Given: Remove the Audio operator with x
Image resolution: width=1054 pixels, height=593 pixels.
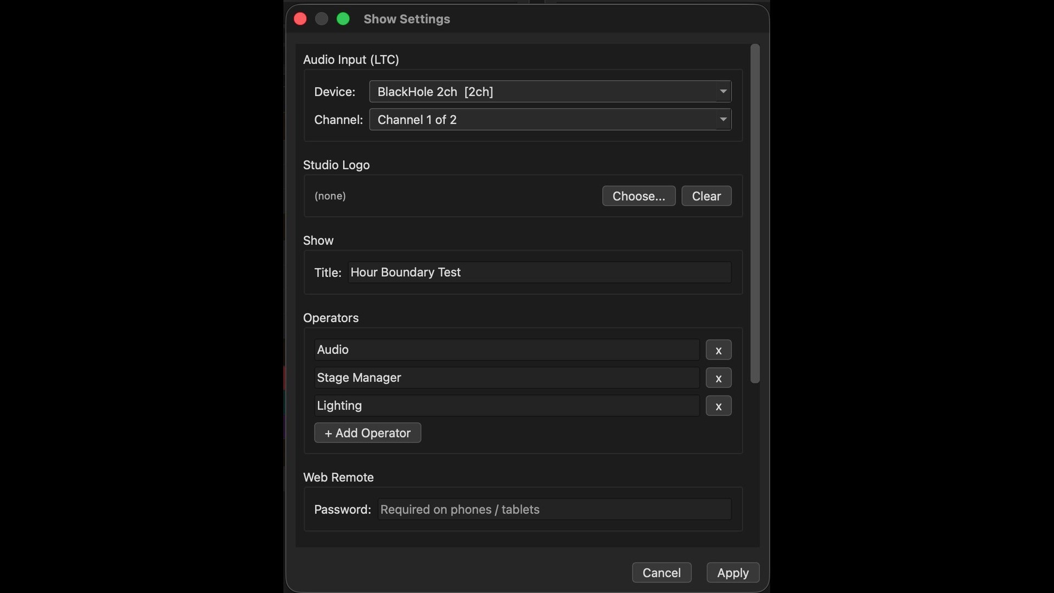Looking at the screenshot, I should coord(718,350).
